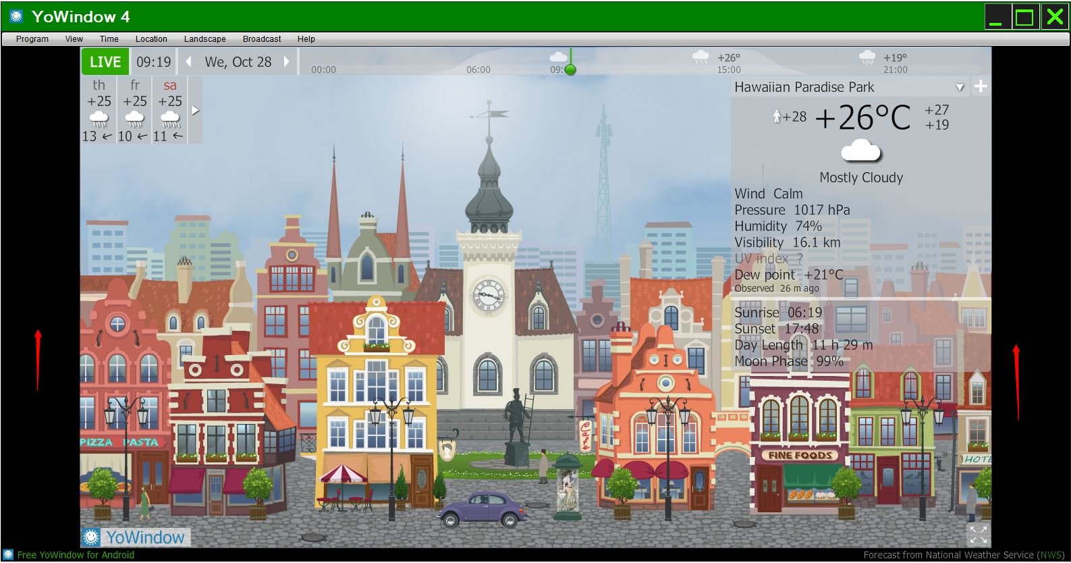Go to previous day using left arrow
This screenshot has height=563, width=1071.
(189, 62)
